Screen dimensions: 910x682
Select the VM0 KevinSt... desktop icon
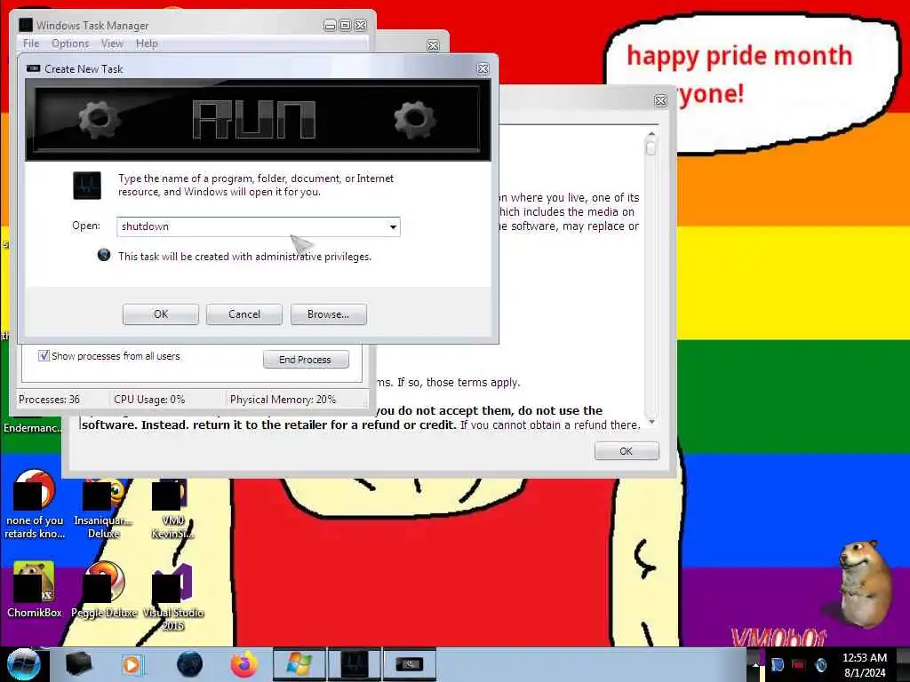pos(172,511)
